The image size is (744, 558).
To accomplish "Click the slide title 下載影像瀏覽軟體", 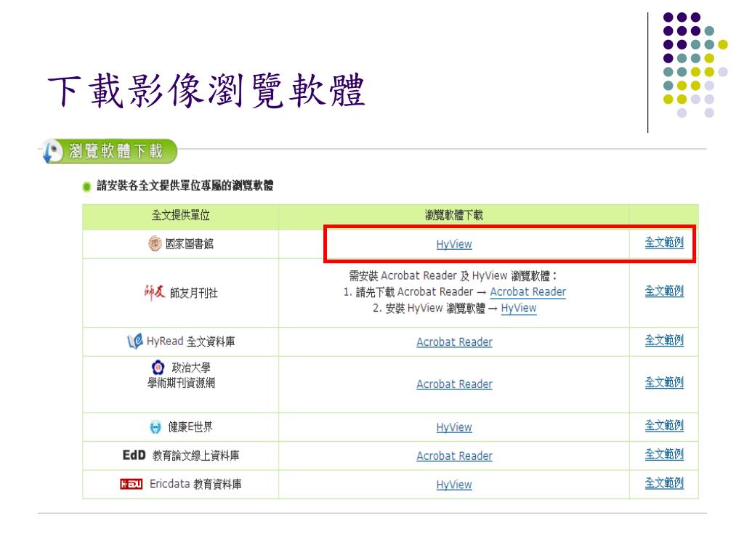I will tap(206, 91).
